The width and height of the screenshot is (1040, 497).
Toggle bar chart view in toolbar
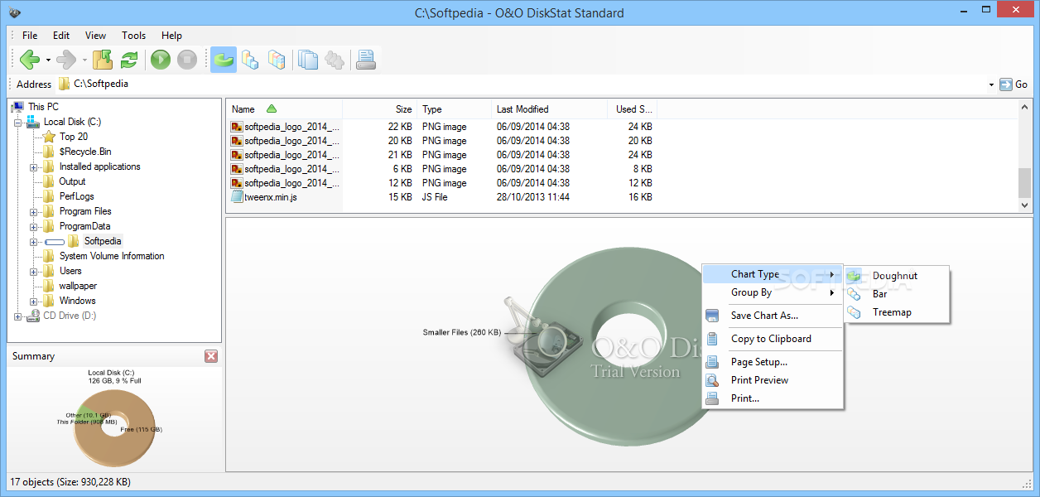point(250,60)
